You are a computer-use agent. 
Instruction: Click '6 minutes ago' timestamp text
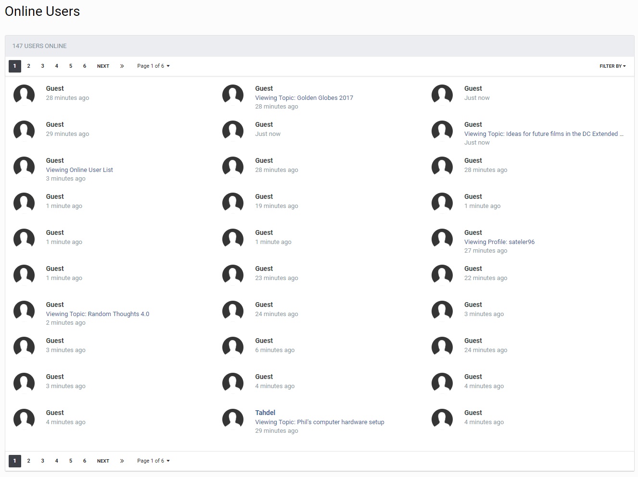pos(275,350)
